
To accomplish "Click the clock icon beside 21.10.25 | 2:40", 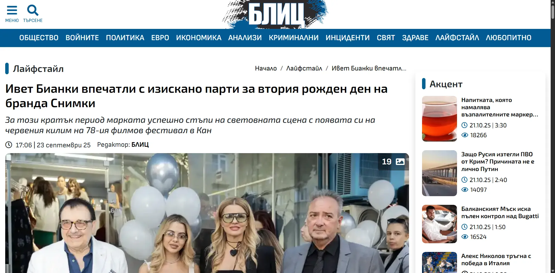I will 465,180.
